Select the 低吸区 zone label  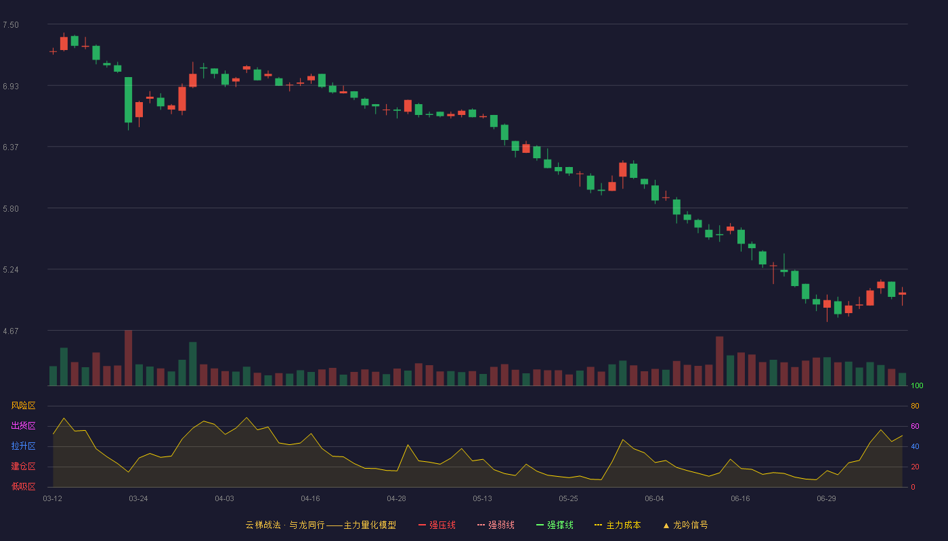point(23,486)
